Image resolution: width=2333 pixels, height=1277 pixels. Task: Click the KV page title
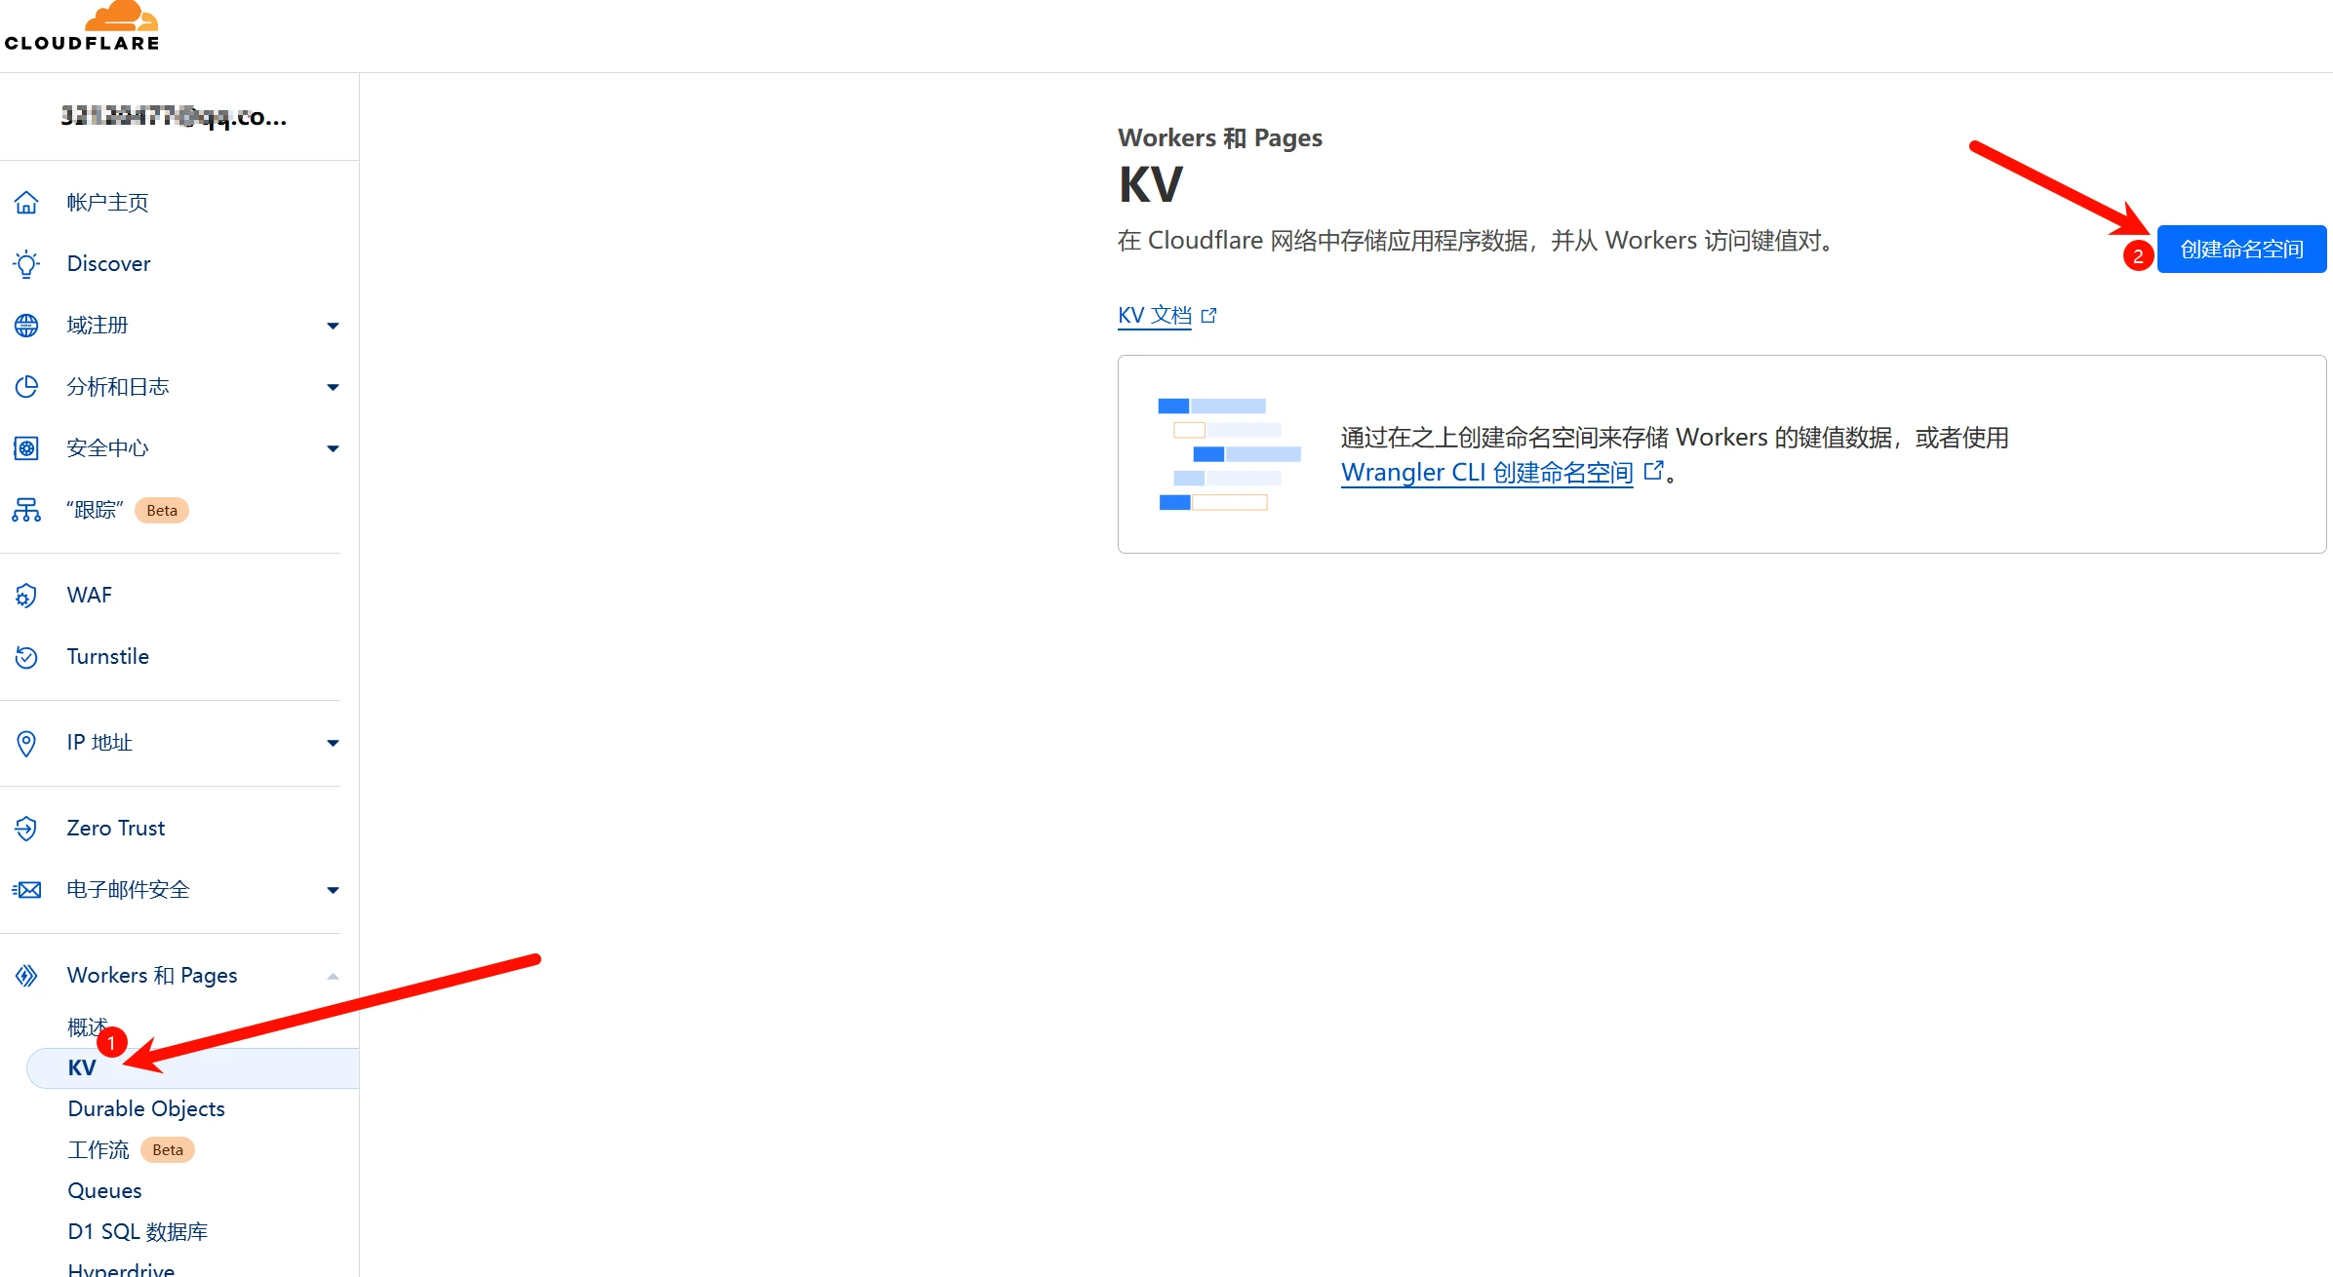(1151, 185)
